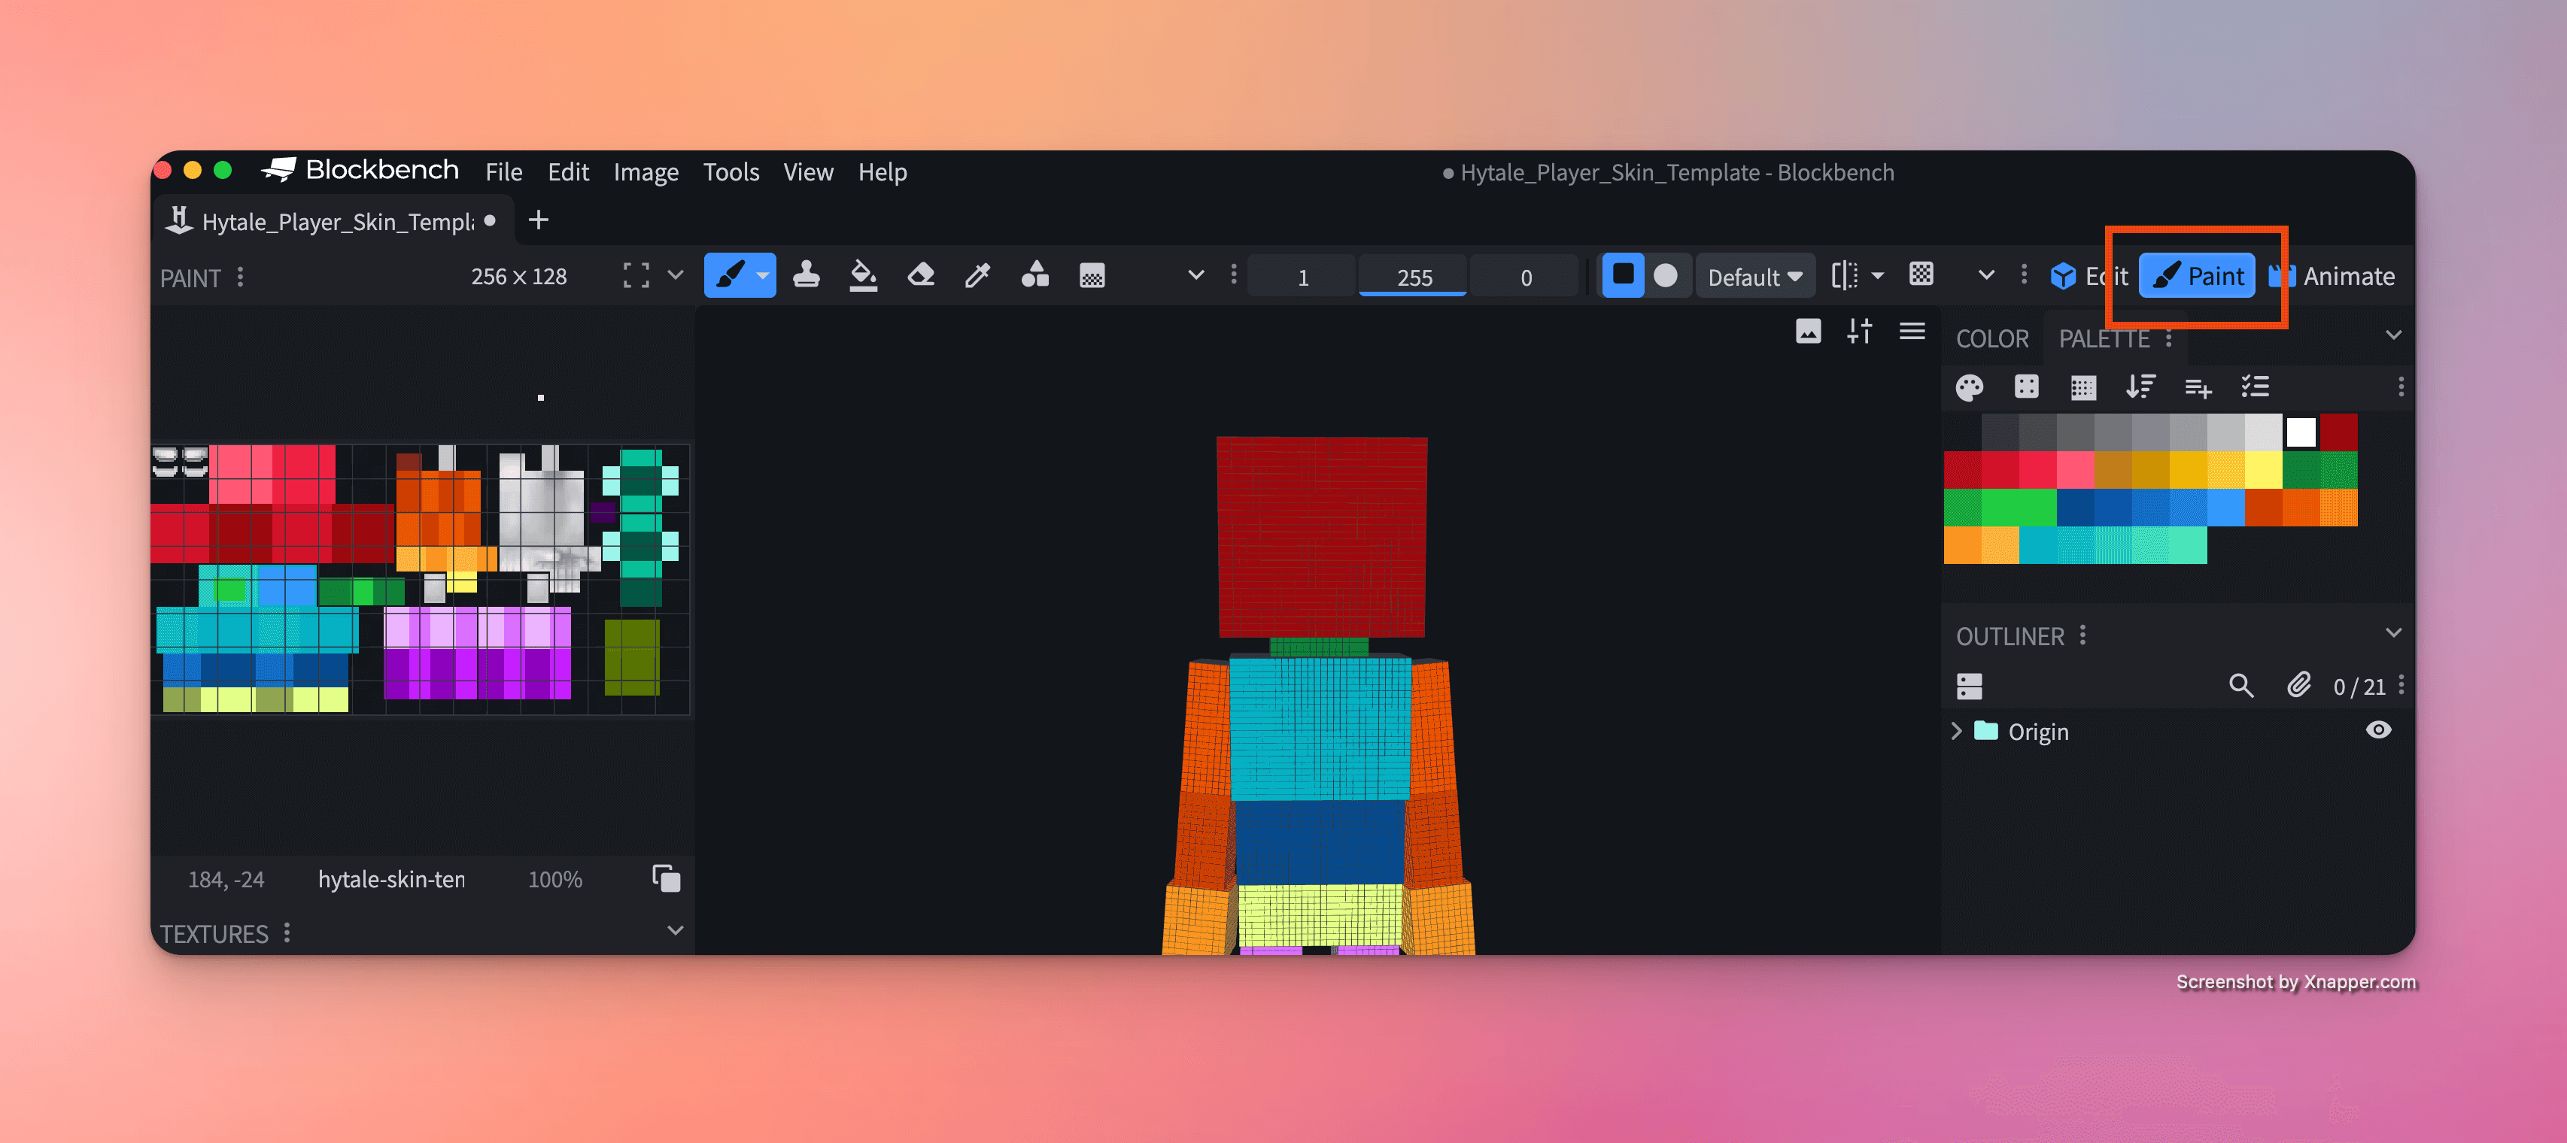Collapse the Outliner panel with its chevron
2567x1143 pixels.
tap(2394, 633)
